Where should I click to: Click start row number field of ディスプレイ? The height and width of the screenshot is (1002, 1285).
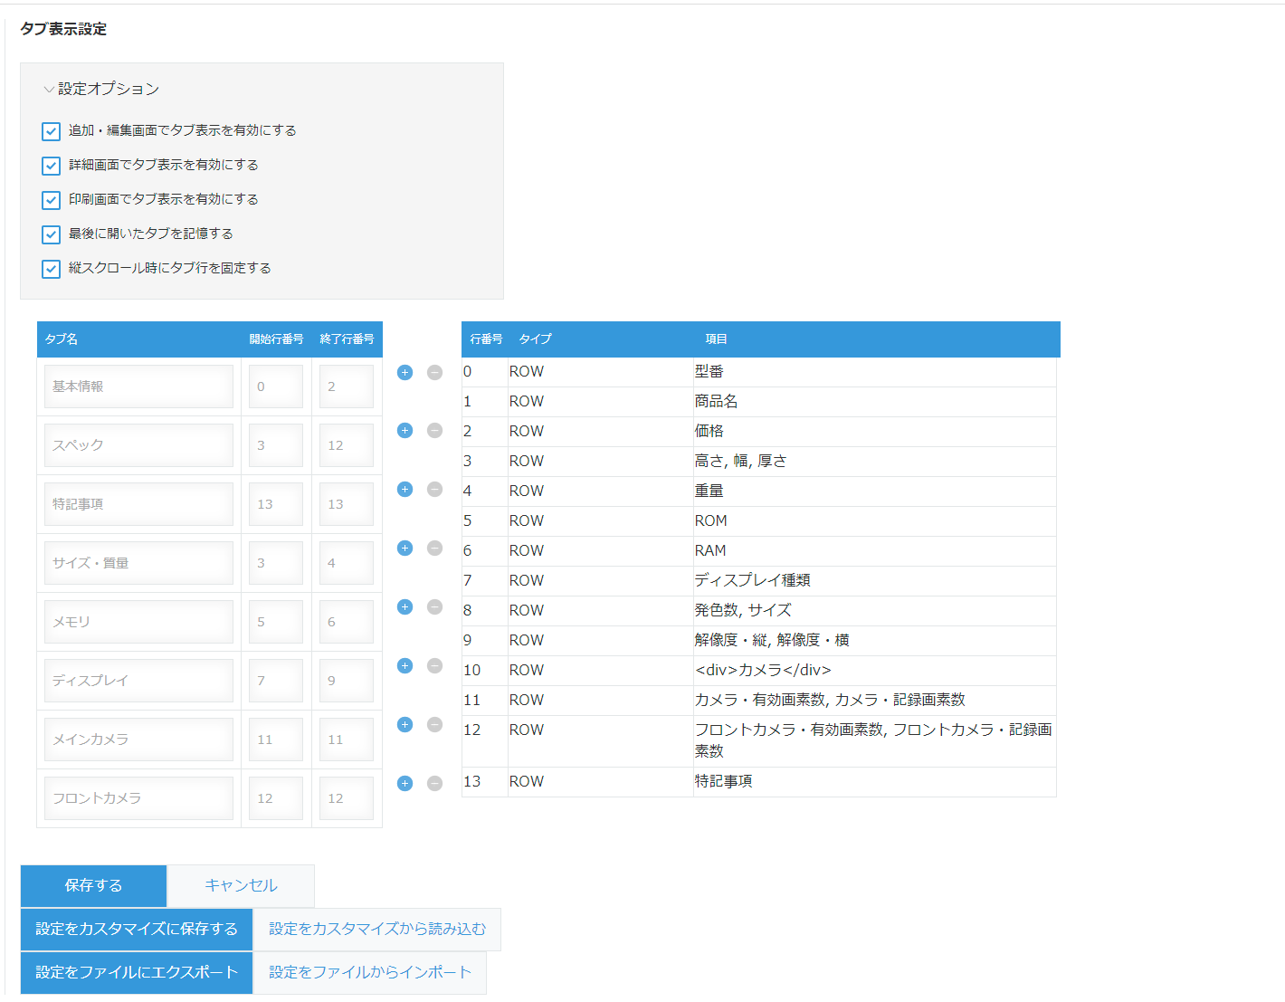[276, 681]
